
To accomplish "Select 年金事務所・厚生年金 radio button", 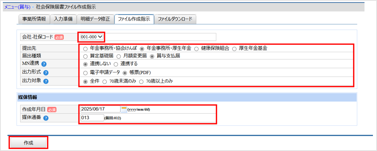I will pyautogui.click(x=142, y=49).
